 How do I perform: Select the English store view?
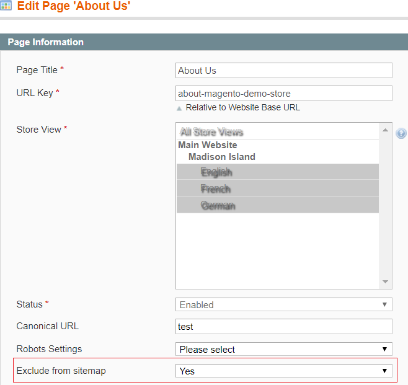pyautogui.click(x=216, y=172)
